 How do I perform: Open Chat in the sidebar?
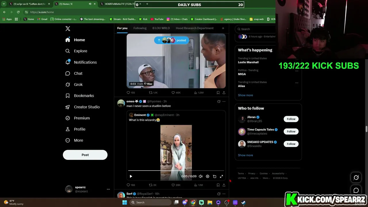(x=74, y=73)
